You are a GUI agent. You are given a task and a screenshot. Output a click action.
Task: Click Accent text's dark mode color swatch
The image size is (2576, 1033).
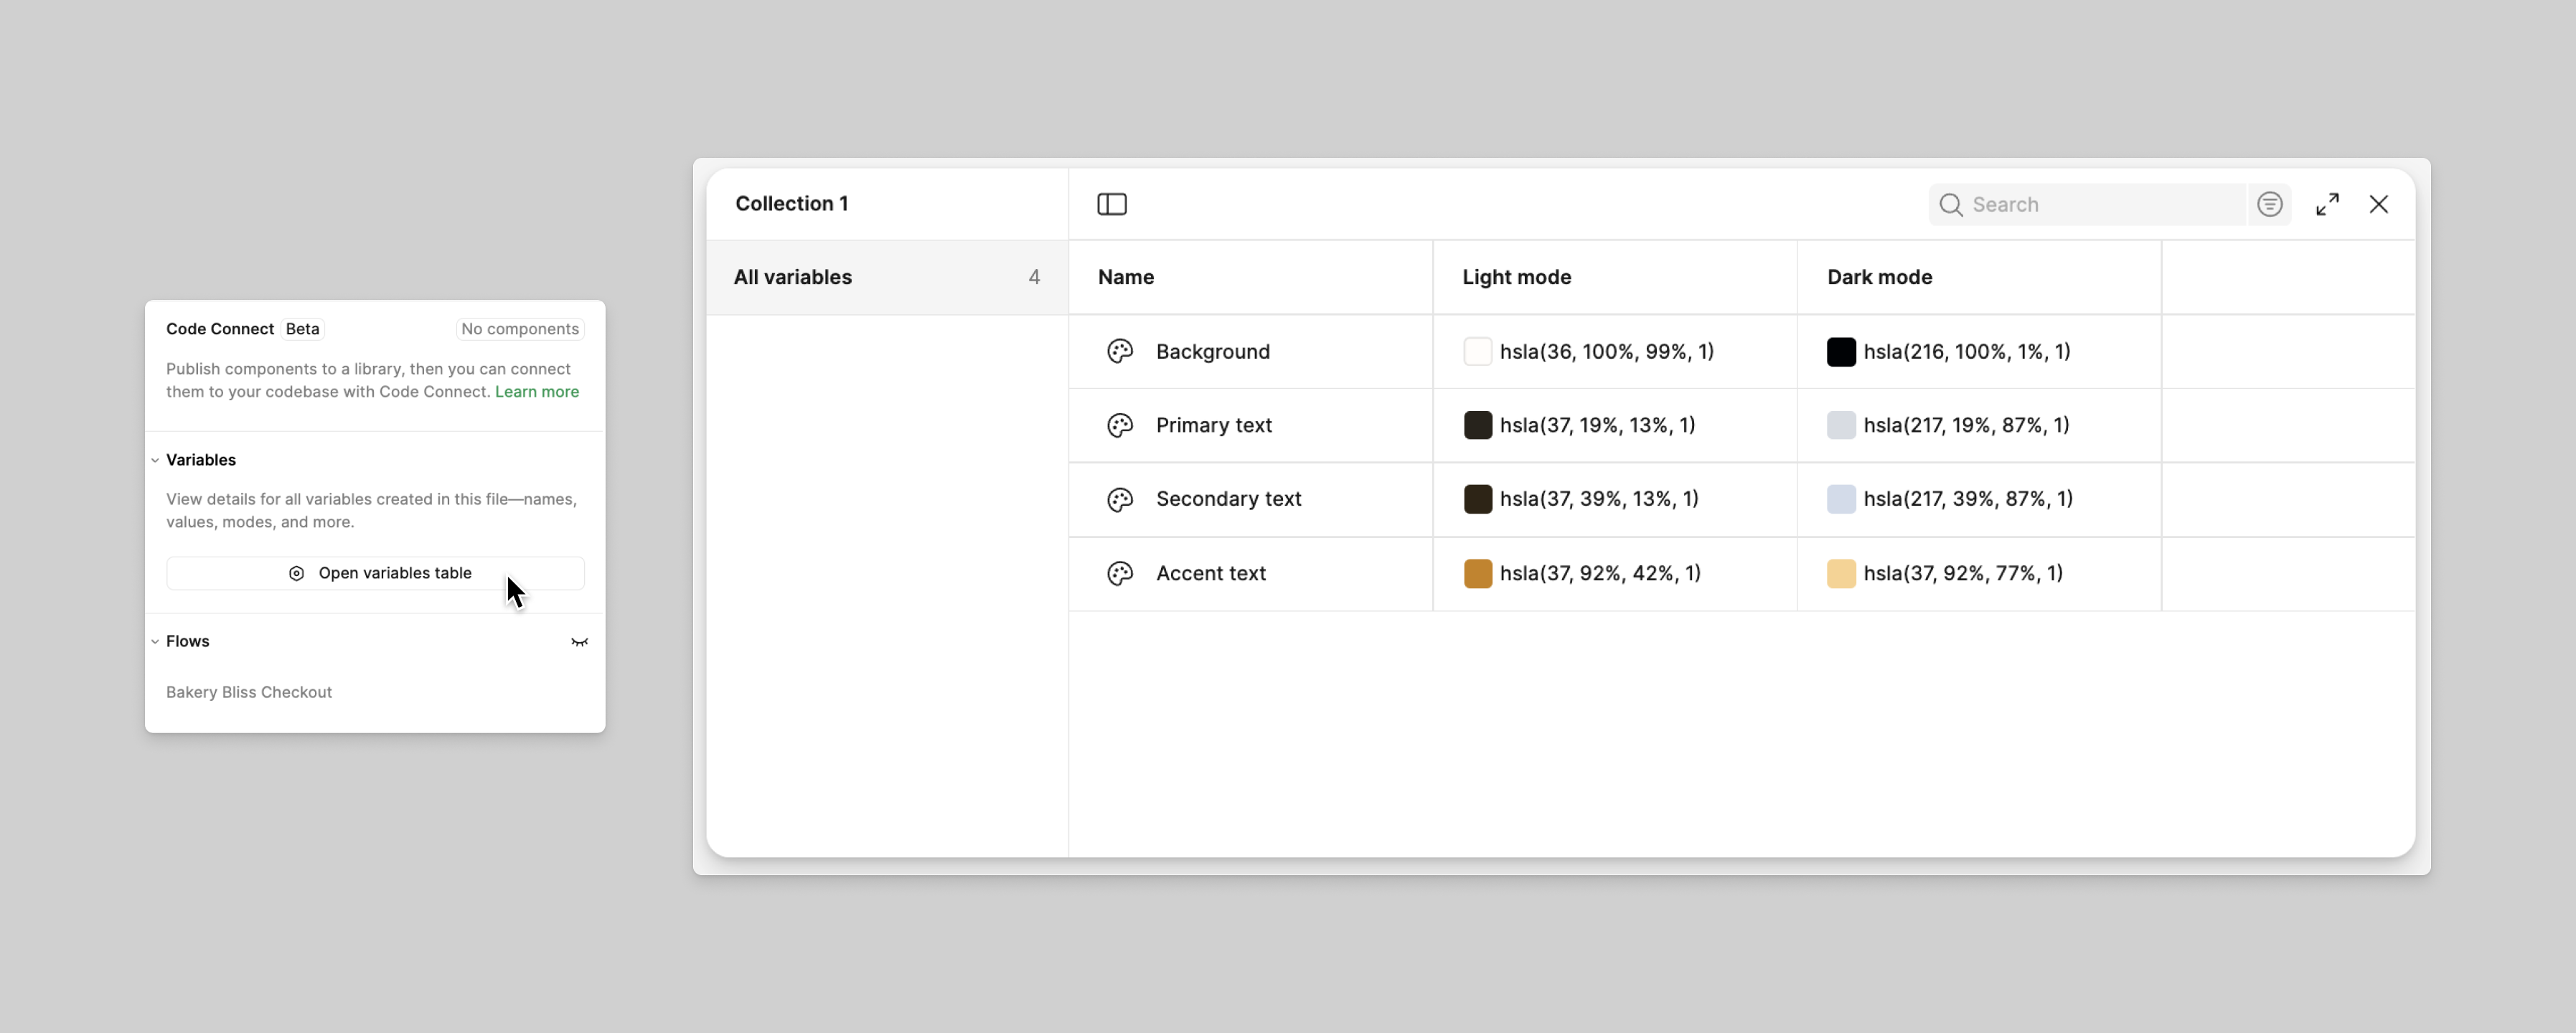pyautogui.click(x=1842, y=573)
